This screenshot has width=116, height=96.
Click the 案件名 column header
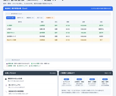tap(20, 22)
